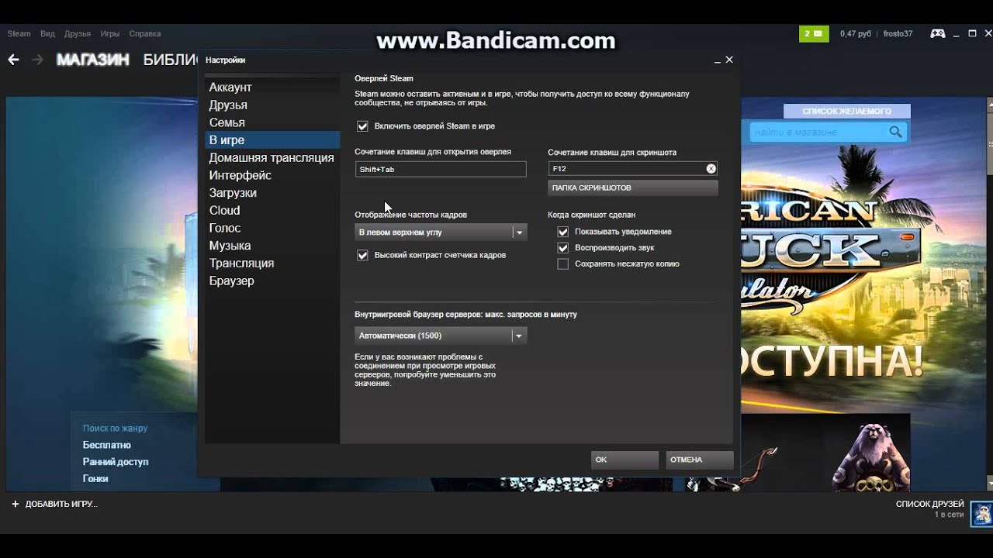The width and height of the screenshot is (993, 558).
Task: Open the FPS counter position dropdown
Action: 441,232
